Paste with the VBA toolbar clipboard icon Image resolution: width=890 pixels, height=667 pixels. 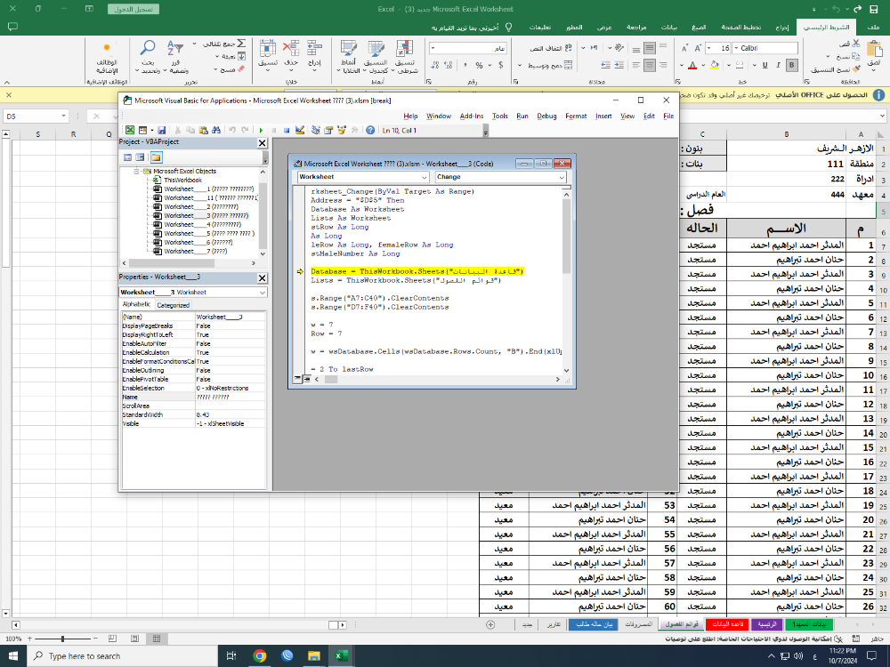(x=203, y=131)
